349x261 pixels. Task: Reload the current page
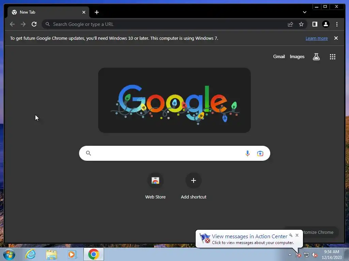pyautogui.click(x=34, y=24)
